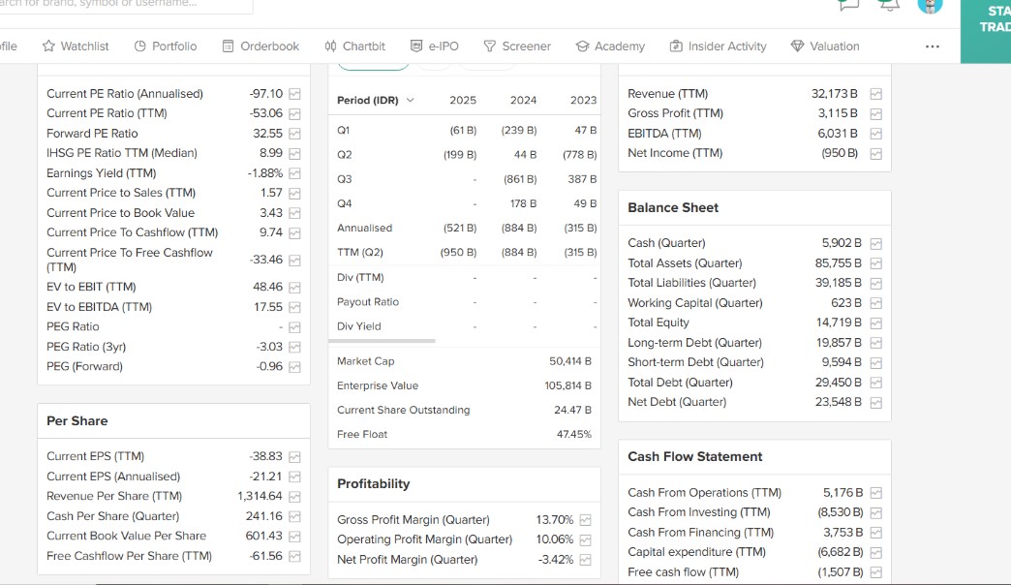Open the more options ellipsis menu
The width and height of the screenshot is (1011, 585).
click(932, 46)
